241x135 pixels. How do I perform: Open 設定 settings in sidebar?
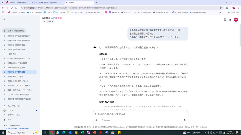(9, 119)
